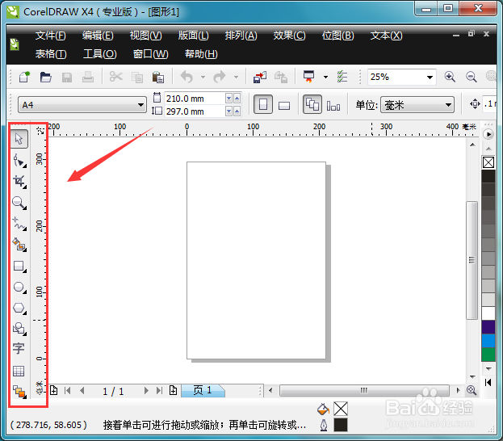The width and height of the screenshot is (503, 441).
Task: Pick the green swatch in palette
Action: (488, 355)
